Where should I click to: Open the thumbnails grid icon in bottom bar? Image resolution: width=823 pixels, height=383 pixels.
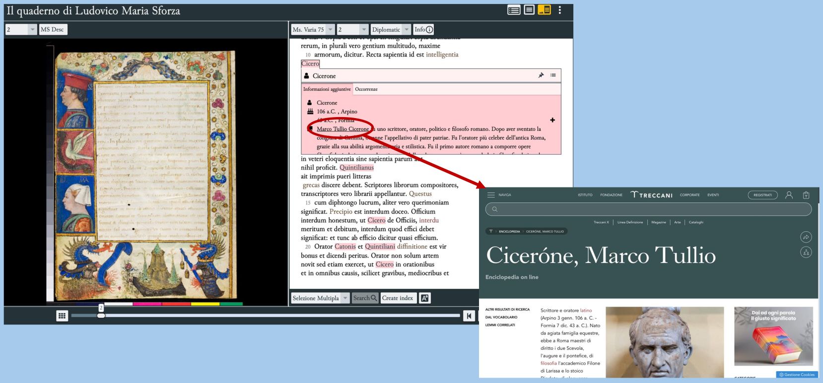tap(62, 316)
